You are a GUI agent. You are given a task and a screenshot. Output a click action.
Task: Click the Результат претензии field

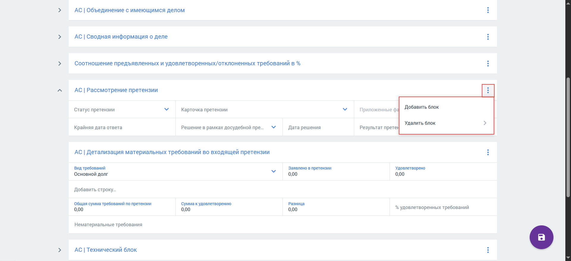pos(377,127)
